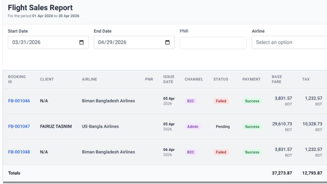Screen dimensions: 327x184
Task: Click the Issue Date column header
Action: (168, 80)
